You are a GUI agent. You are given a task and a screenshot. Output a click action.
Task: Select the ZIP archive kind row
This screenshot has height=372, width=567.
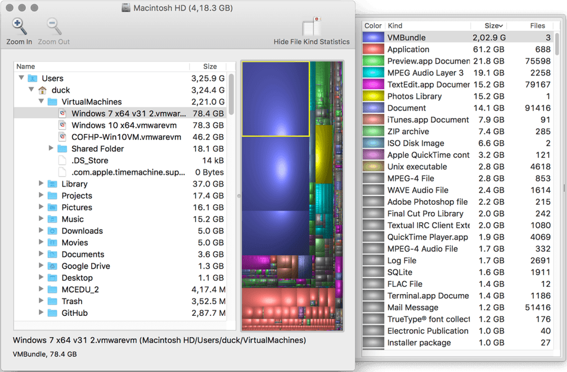click(x=458, y=131)
